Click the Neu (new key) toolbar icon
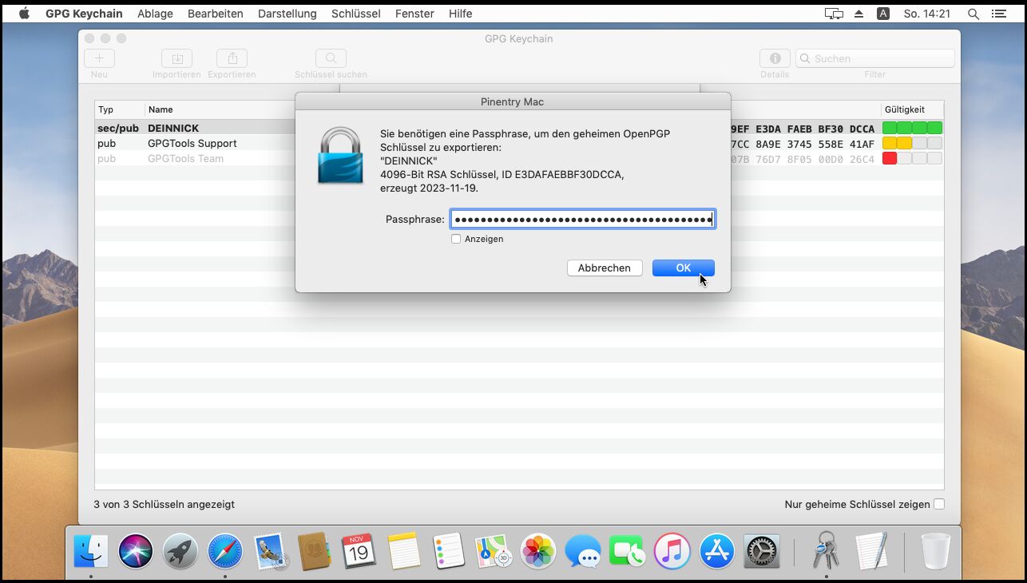Screen dimensions: 1027x583 [99, 58]
